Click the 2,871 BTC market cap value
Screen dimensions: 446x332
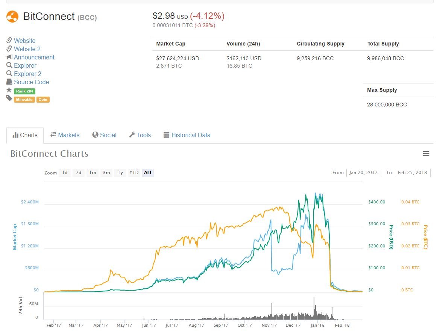(169, 66)
